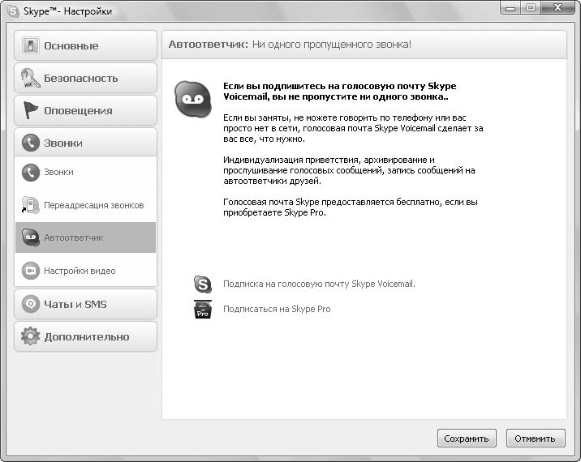
Task: Click header text Ни одного пропущенного звонка!
Action: 332,45
